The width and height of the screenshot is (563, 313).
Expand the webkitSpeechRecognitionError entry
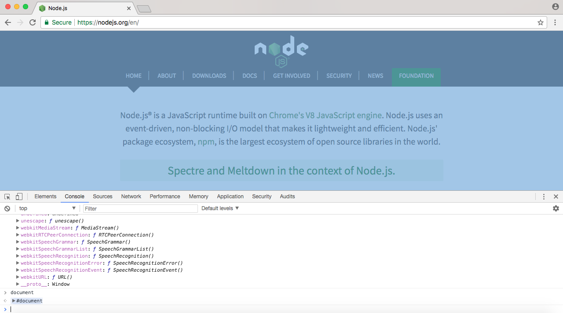point(18,263)
